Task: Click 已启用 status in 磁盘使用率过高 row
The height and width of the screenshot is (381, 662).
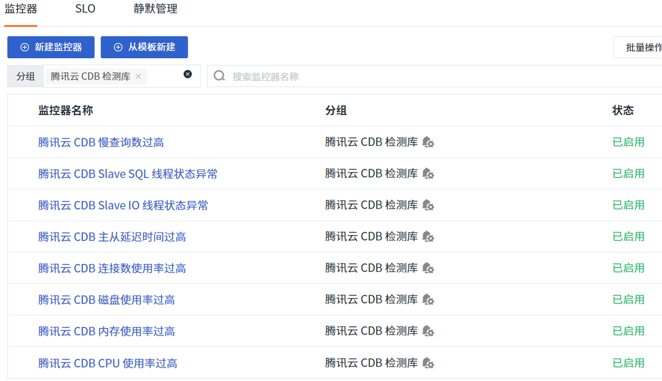Action: pos(628,300)
